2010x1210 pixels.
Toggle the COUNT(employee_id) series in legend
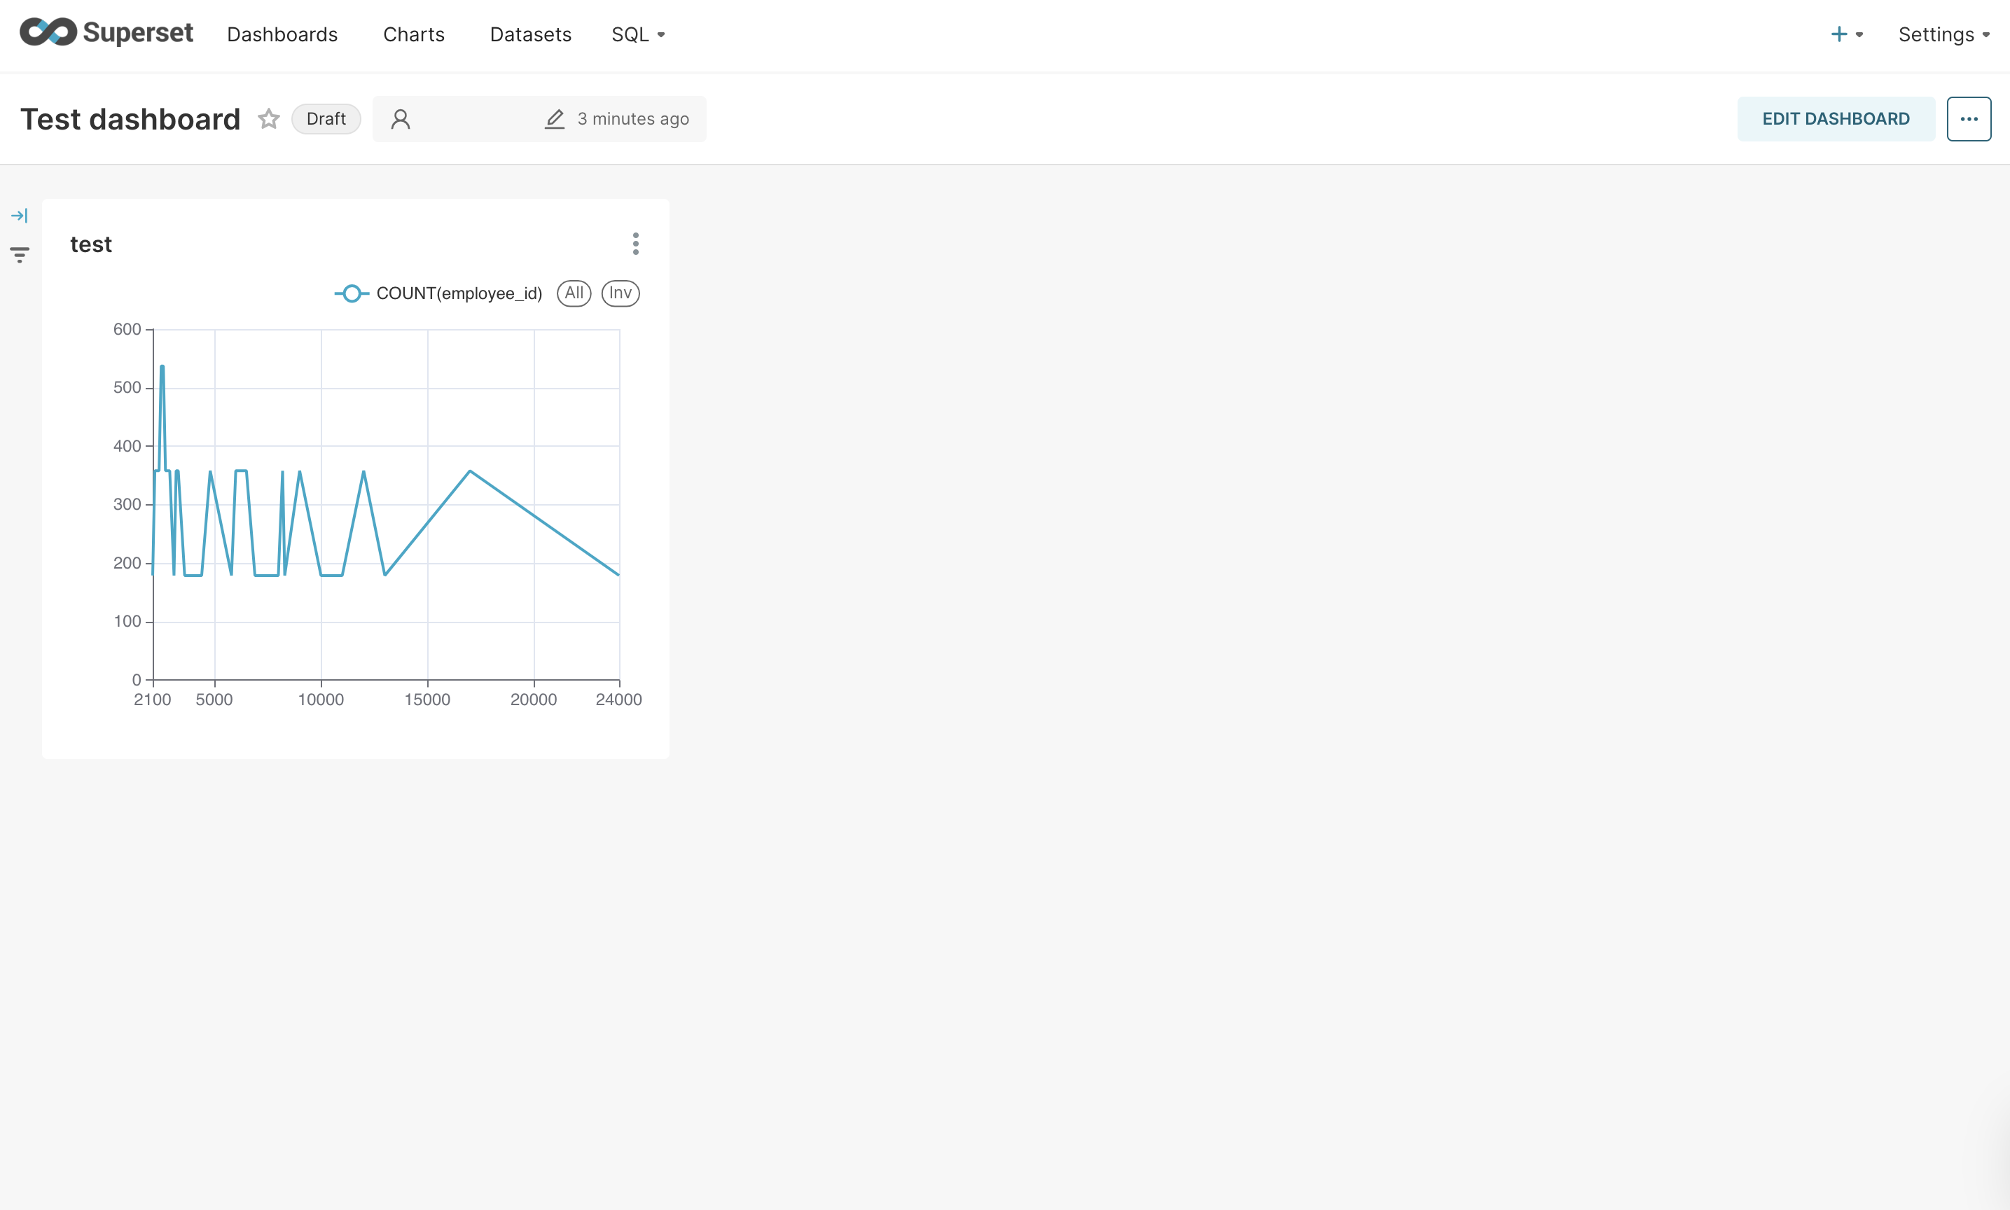[458, 293]
